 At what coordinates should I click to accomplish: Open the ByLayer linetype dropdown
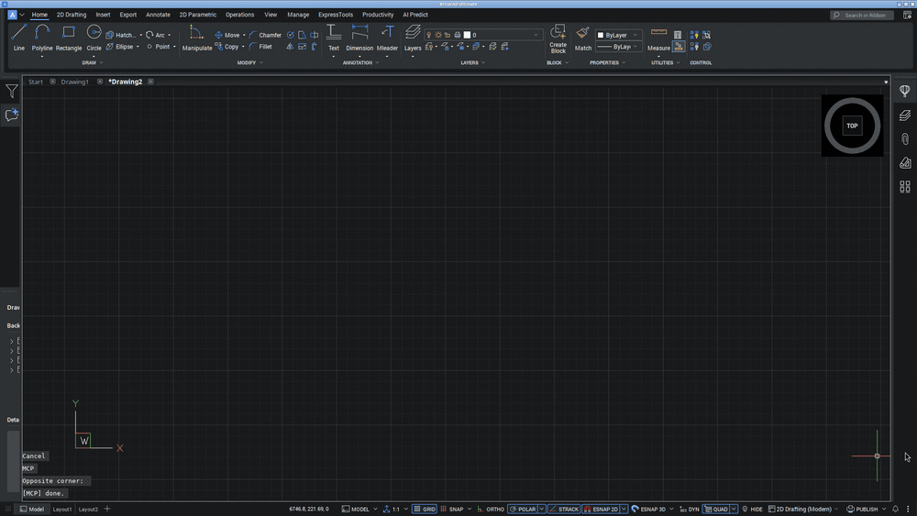[x=618, y=47]
